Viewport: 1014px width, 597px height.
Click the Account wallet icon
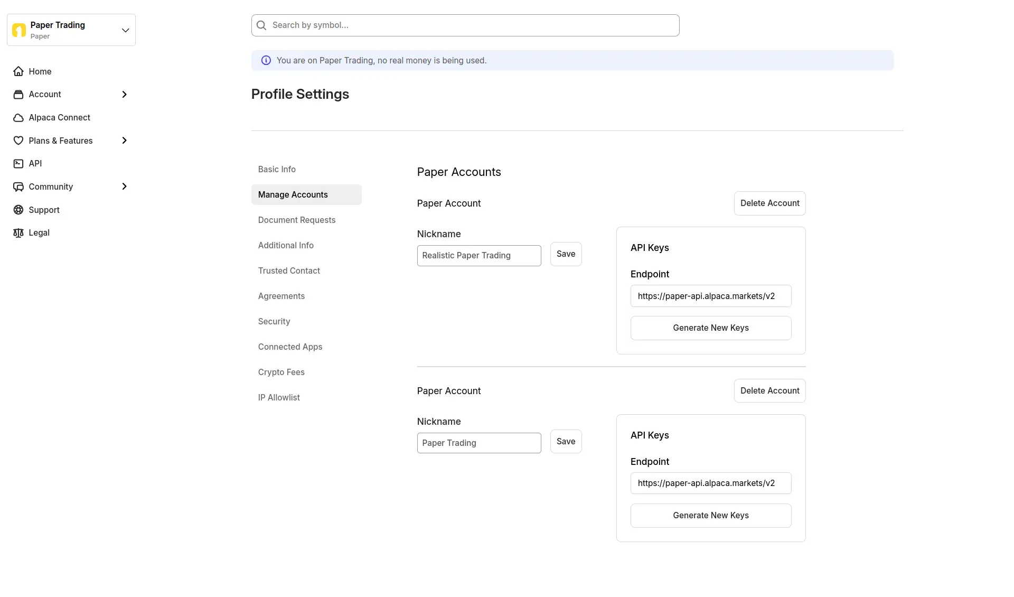click(x=18, y=95)
